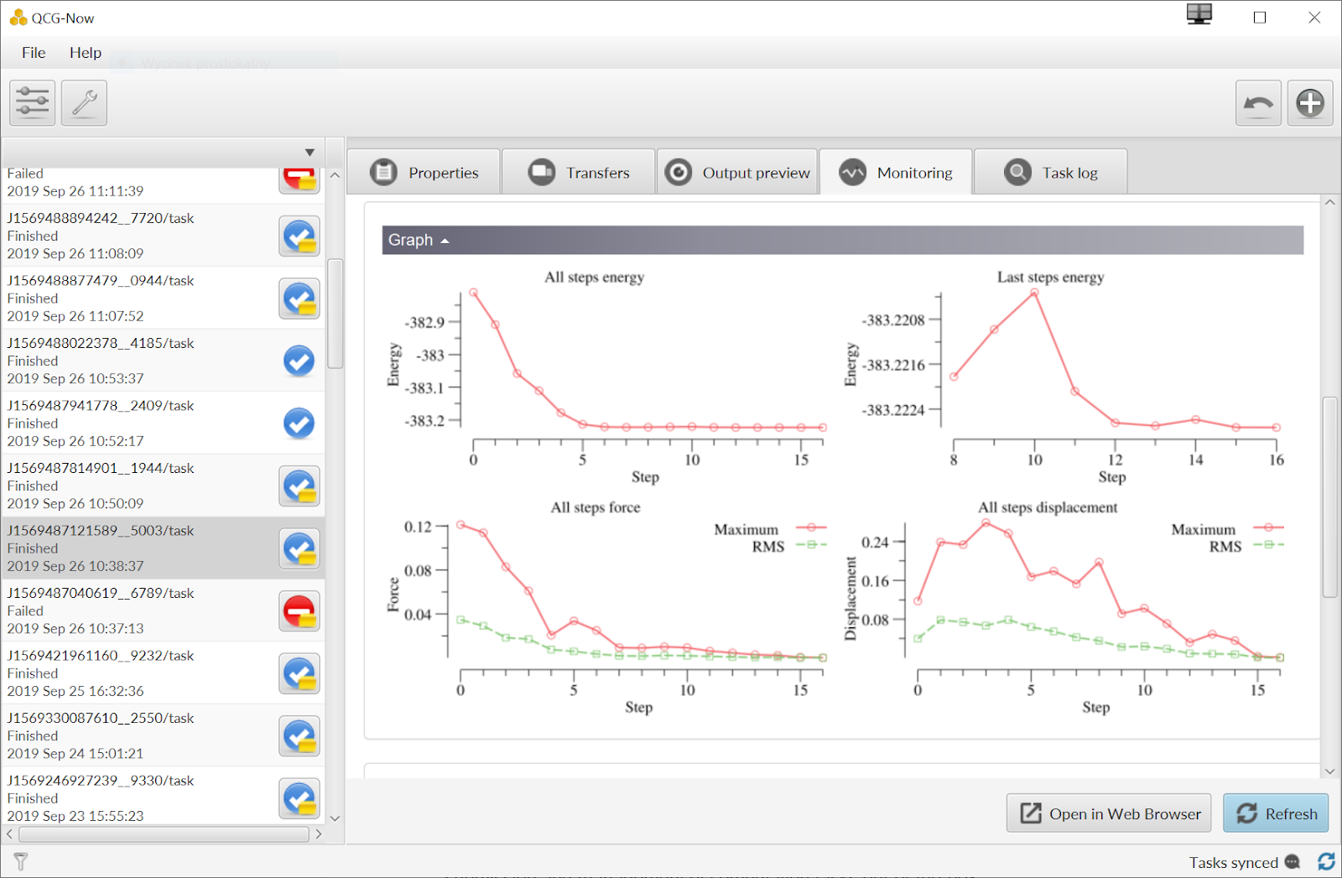Collapse the Graph section header
Image resolution: width=1342 pixels, height=878 pixels.
(x=419, y=240)
